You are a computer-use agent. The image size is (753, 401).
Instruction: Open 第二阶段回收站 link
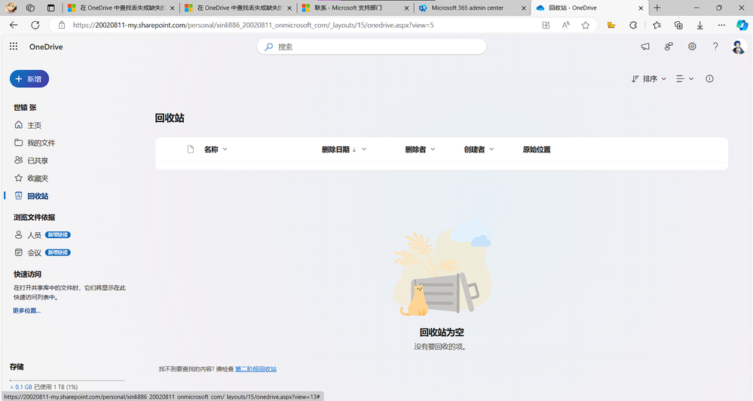(x=256, y=369)
